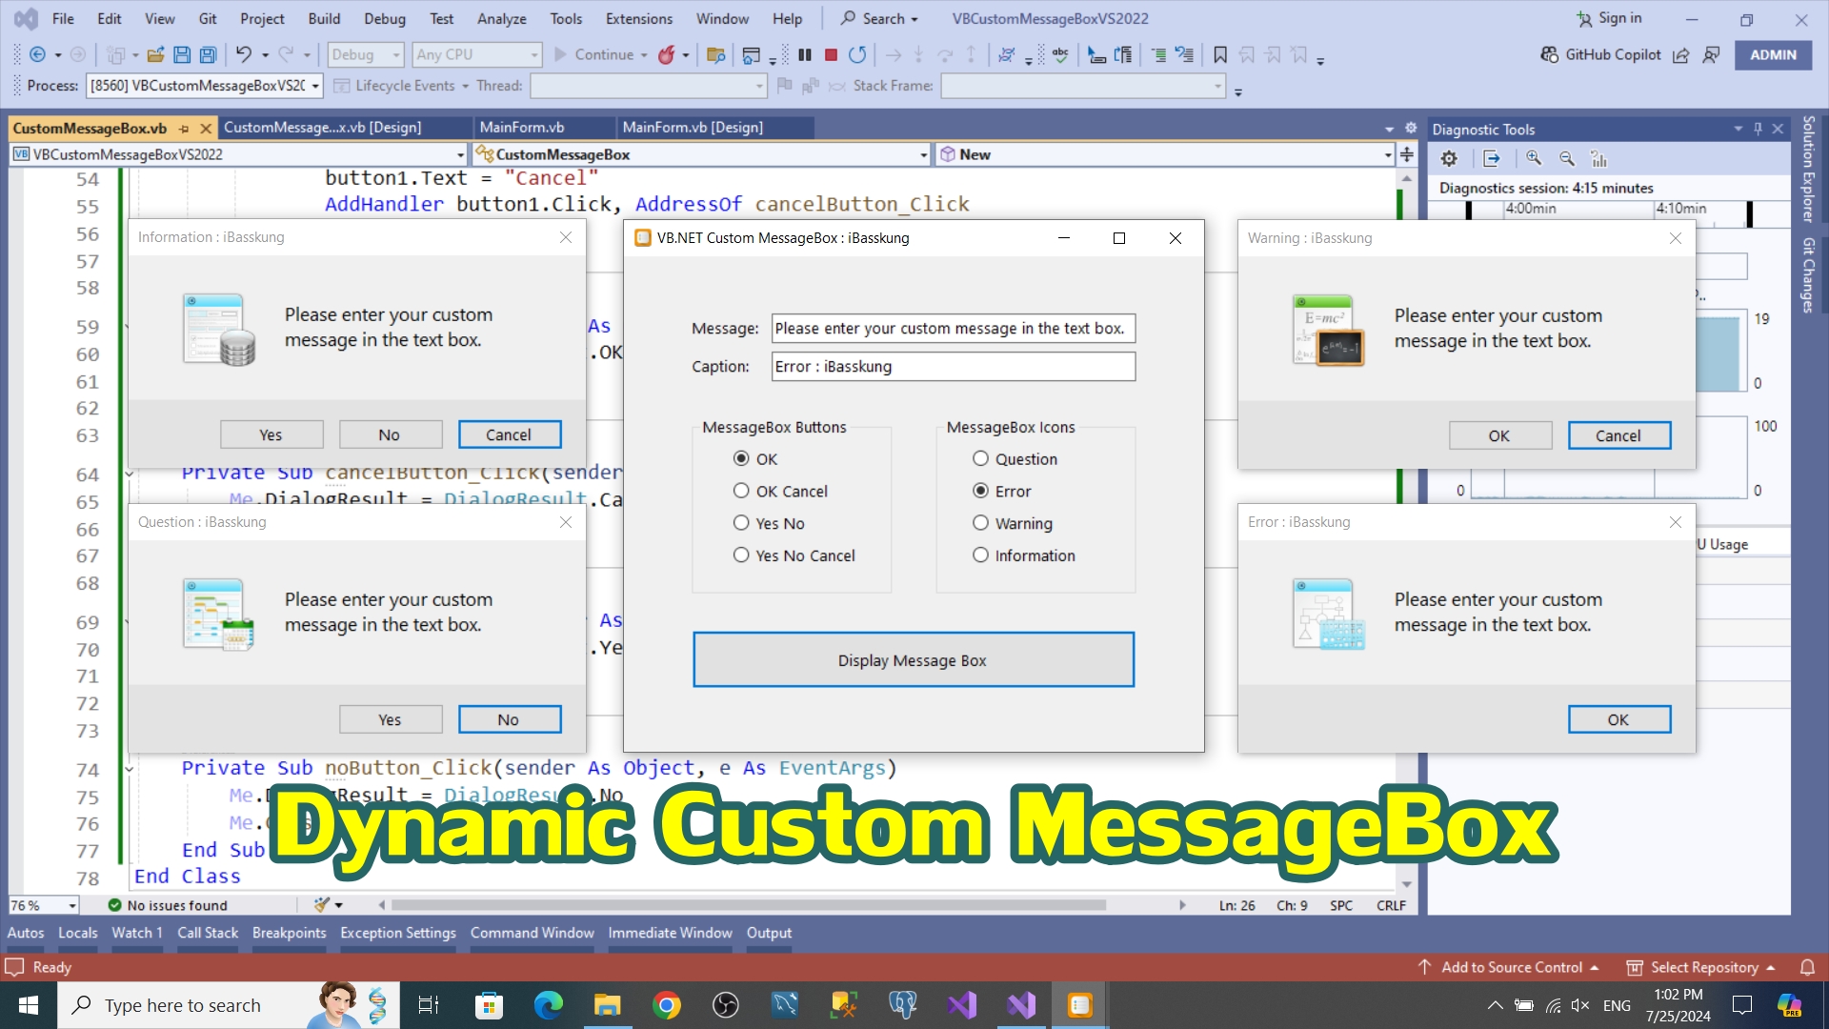
Task: Click the ADMIN badge button
Action: [x=1773, y=55]
